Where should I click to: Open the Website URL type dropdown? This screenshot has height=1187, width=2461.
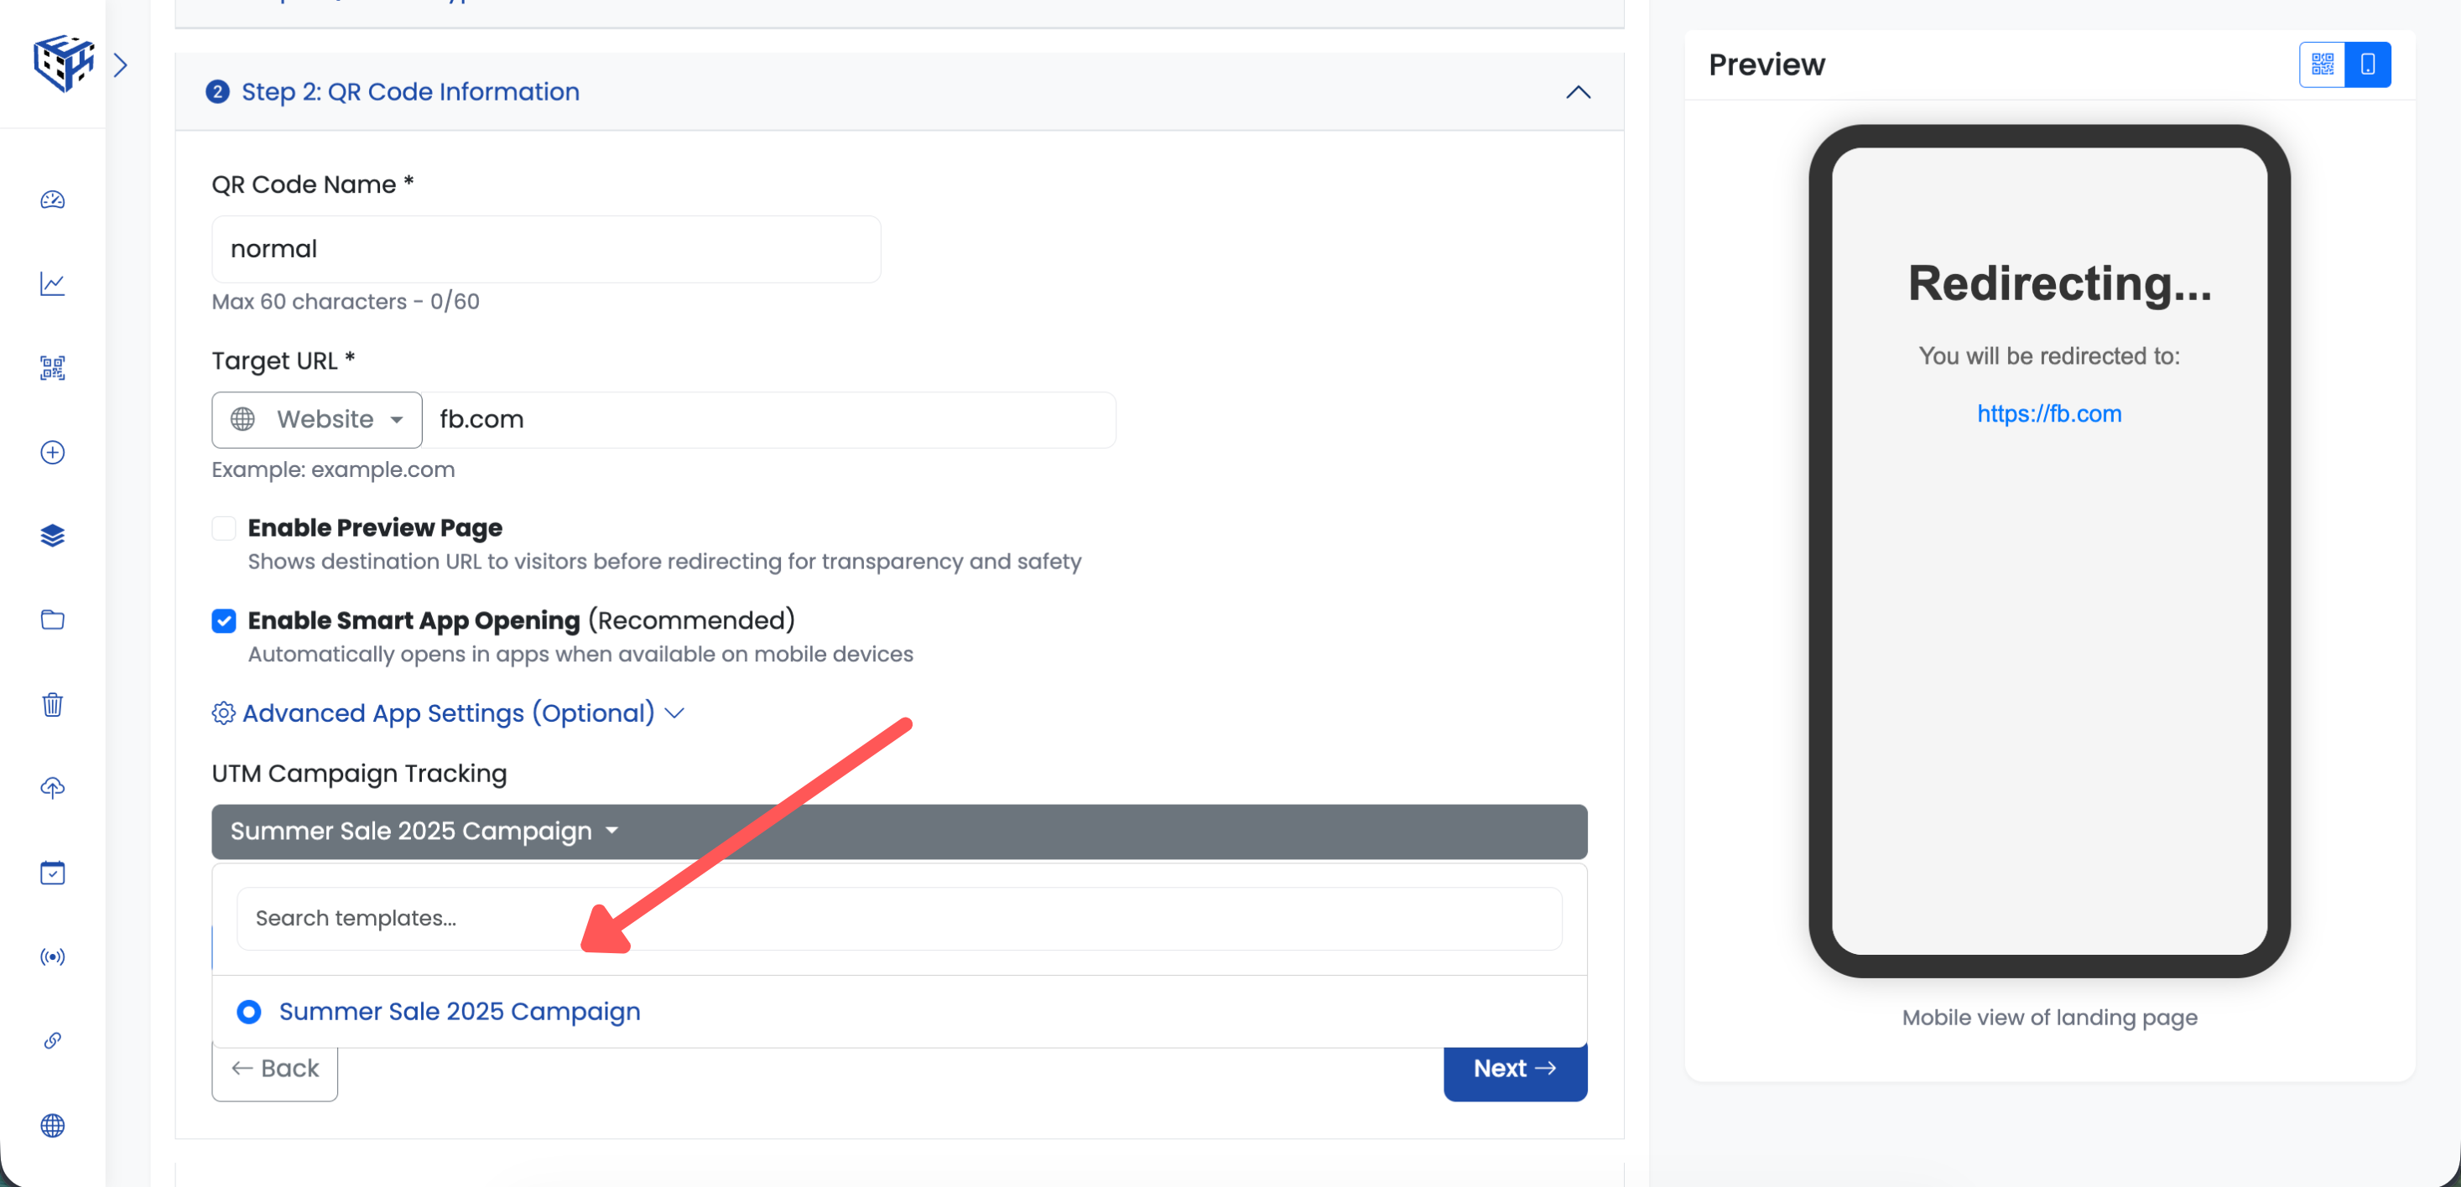point(316,419)
